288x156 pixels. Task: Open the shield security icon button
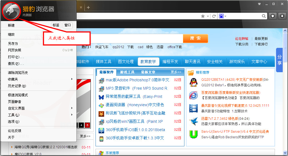tap(273, 16)
